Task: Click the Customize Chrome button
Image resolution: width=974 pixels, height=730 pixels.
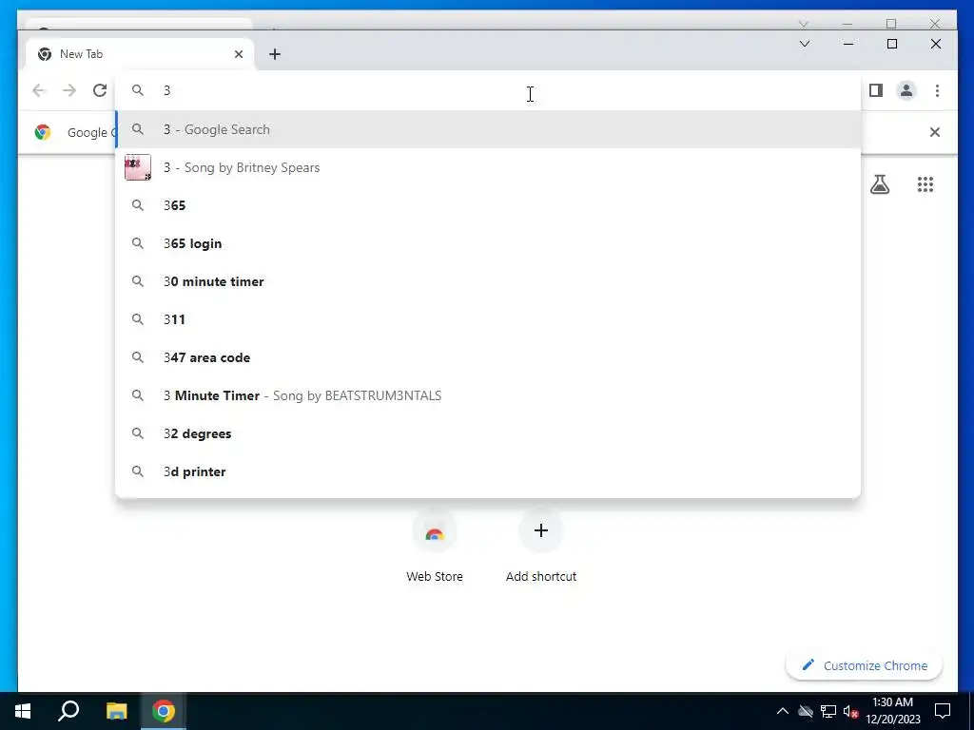Action: click(864, 665)
